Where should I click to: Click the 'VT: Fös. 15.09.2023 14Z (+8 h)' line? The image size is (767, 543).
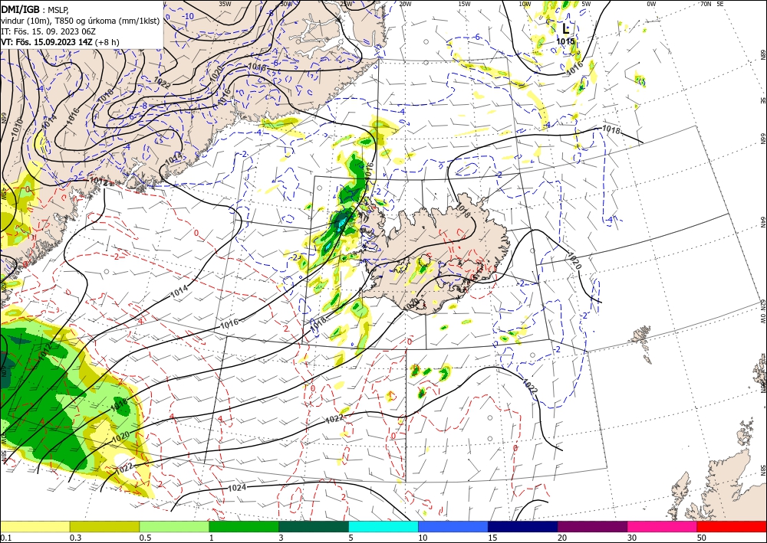click(60, 42)
